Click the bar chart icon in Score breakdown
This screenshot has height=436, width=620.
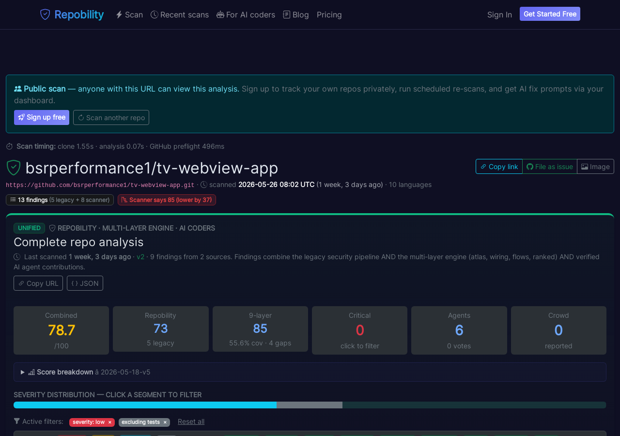coord(31,372)
